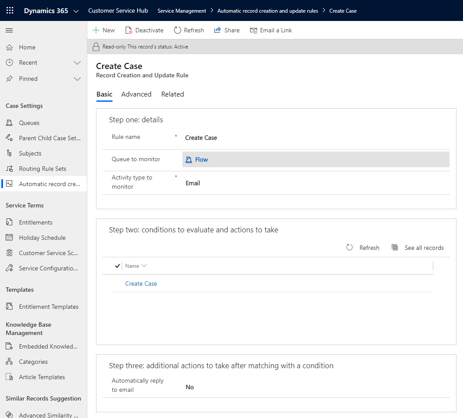The image size is (463, 418).
Task: Navigate to Automatic record creation and update rules breadcrumb
Action: click(268, 10)
